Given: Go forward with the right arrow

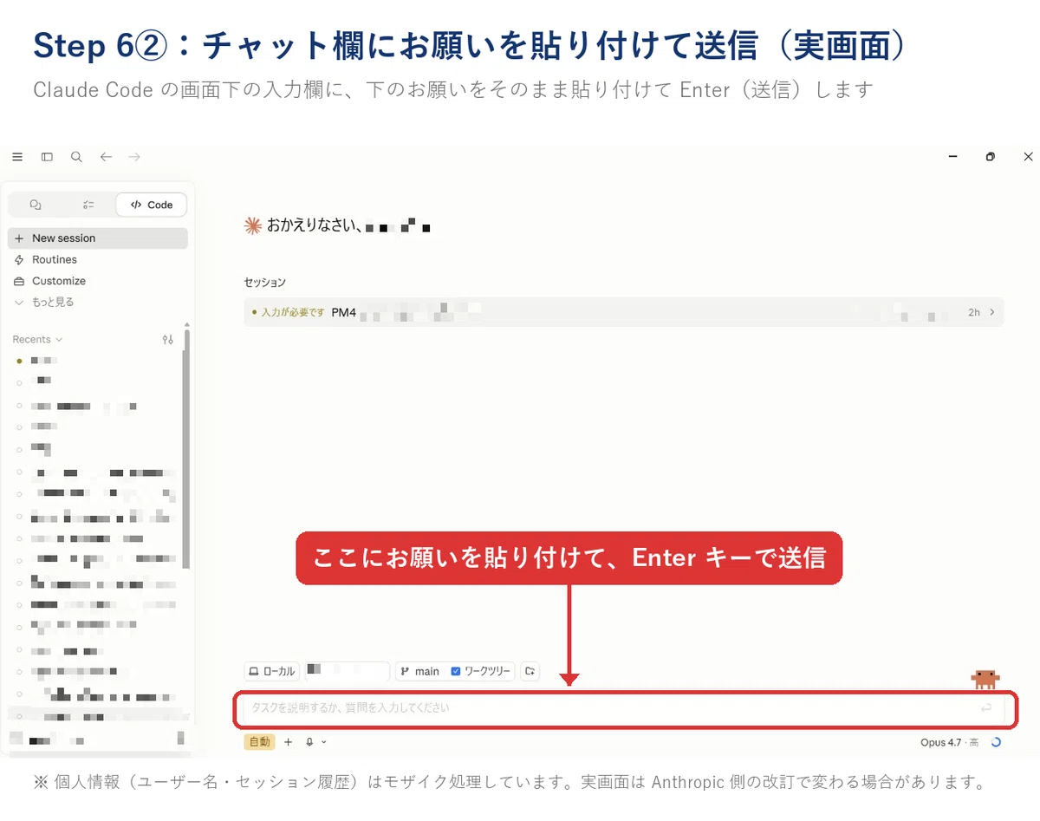Looking at the screenshot, I should [x=134, y=157].
